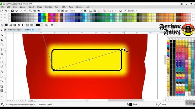Choose the Two-color pattern fill type
This screenshot has width=195, height=109.
tap(23, 25)
